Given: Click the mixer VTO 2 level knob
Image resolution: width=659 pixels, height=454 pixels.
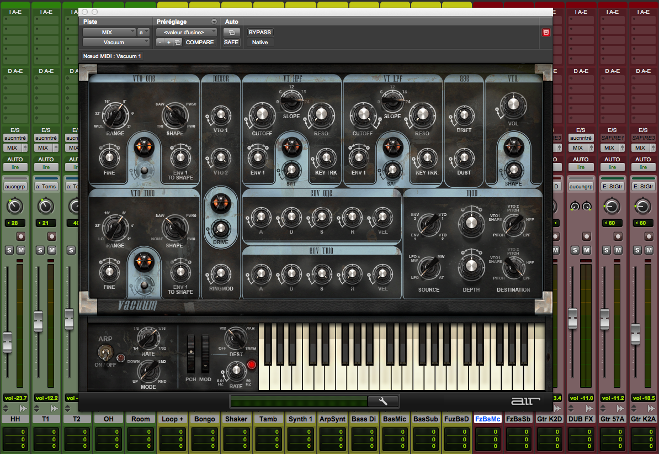Looking at the screenshot, I should 220,158.
